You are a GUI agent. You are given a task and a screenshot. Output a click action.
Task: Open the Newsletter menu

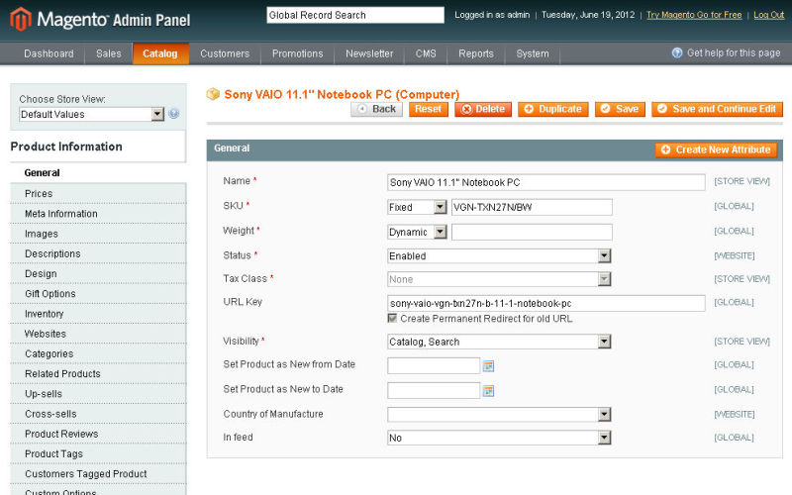click(x=369, y=53)
